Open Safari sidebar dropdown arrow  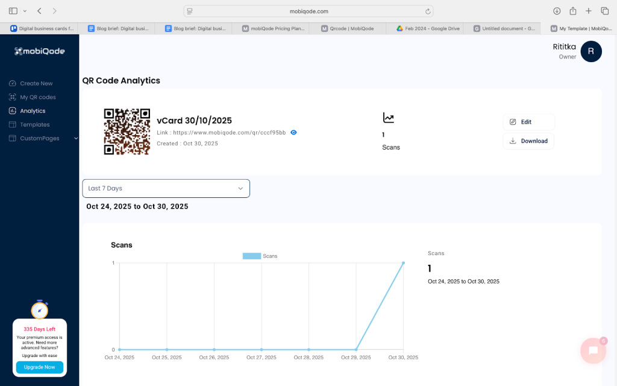pos(25,11)
